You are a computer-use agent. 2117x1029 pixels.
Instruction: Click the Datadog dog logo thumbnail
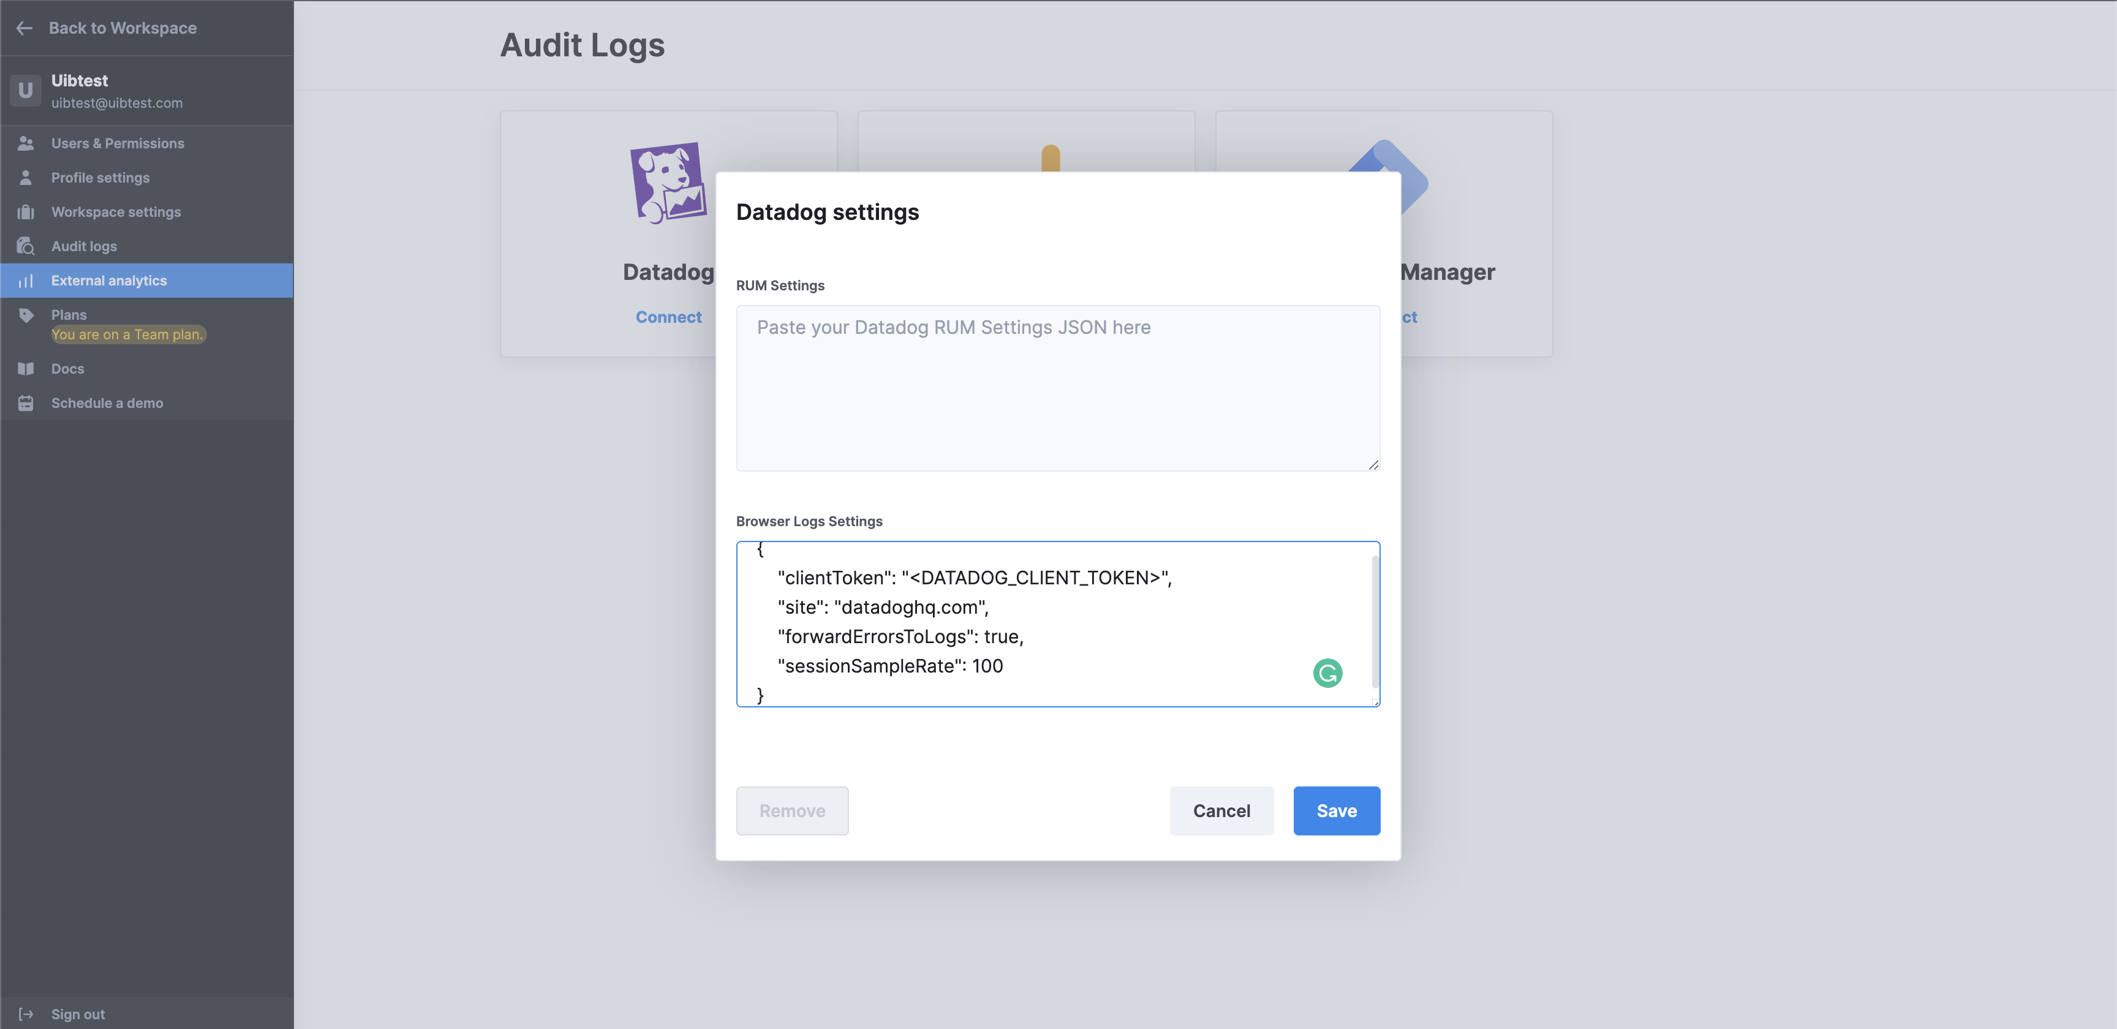click(667, 183)
